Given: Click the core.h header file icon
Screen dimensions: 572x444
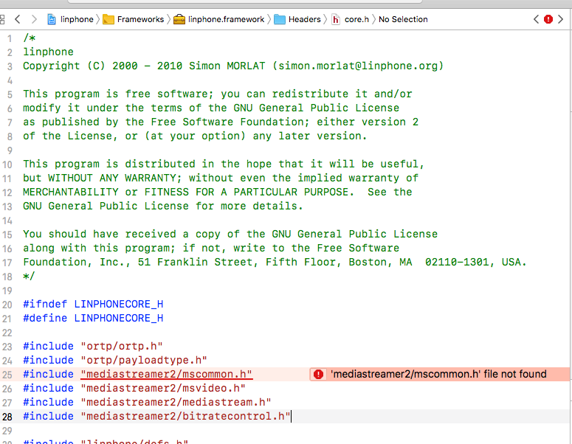Looking at the screenshot, I should (336, 19).
